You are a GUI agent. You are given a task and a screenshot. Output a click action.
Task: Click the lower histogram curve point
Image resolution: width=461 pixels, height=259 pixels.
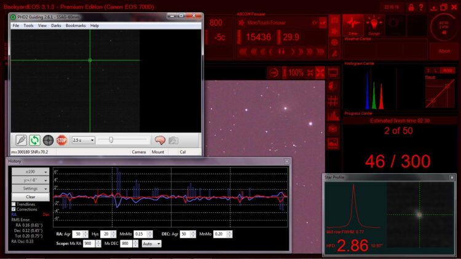(433, 101)
